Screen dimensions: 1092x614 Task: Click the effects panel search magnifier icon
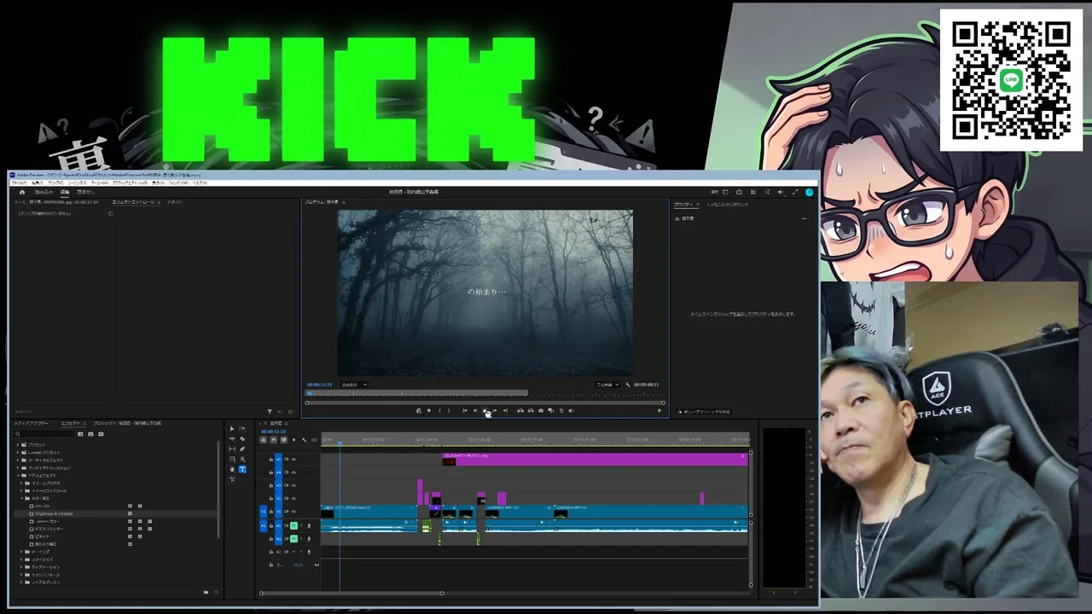coord(18,434)
